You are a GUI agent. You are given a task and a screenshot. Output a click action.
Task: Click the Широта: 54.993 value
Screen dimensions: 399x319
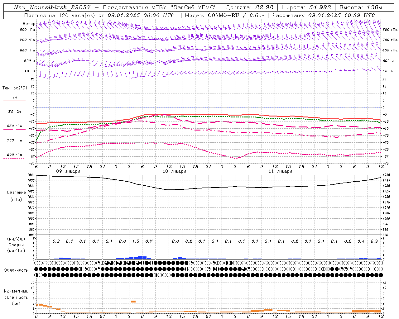pyautogui.click(x=306, y=7)
